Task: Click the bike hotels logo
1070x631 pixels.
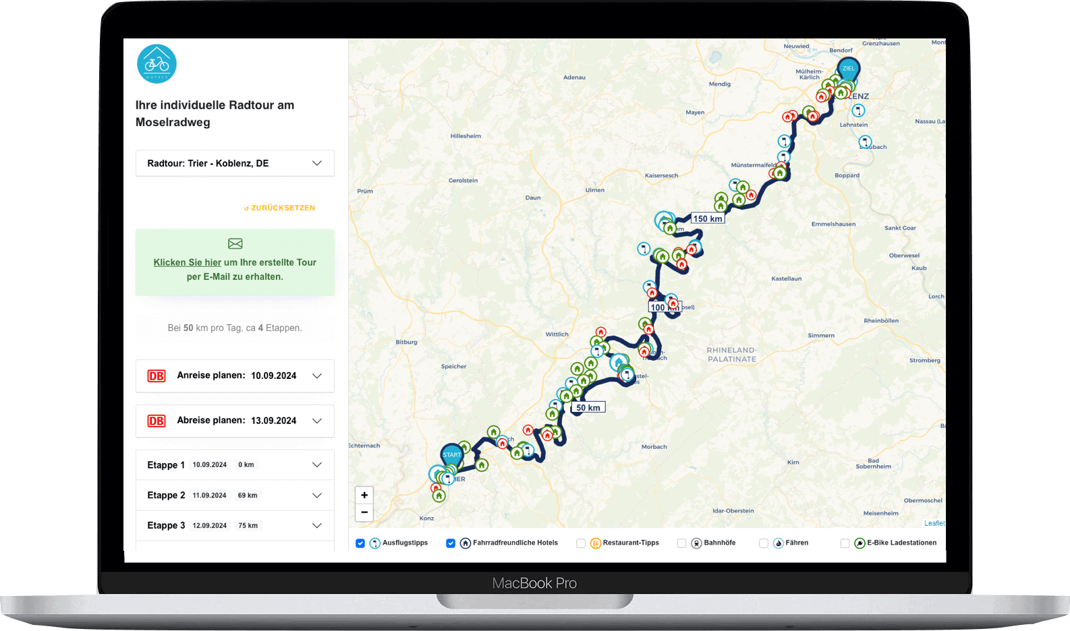Action: [157, 64]
